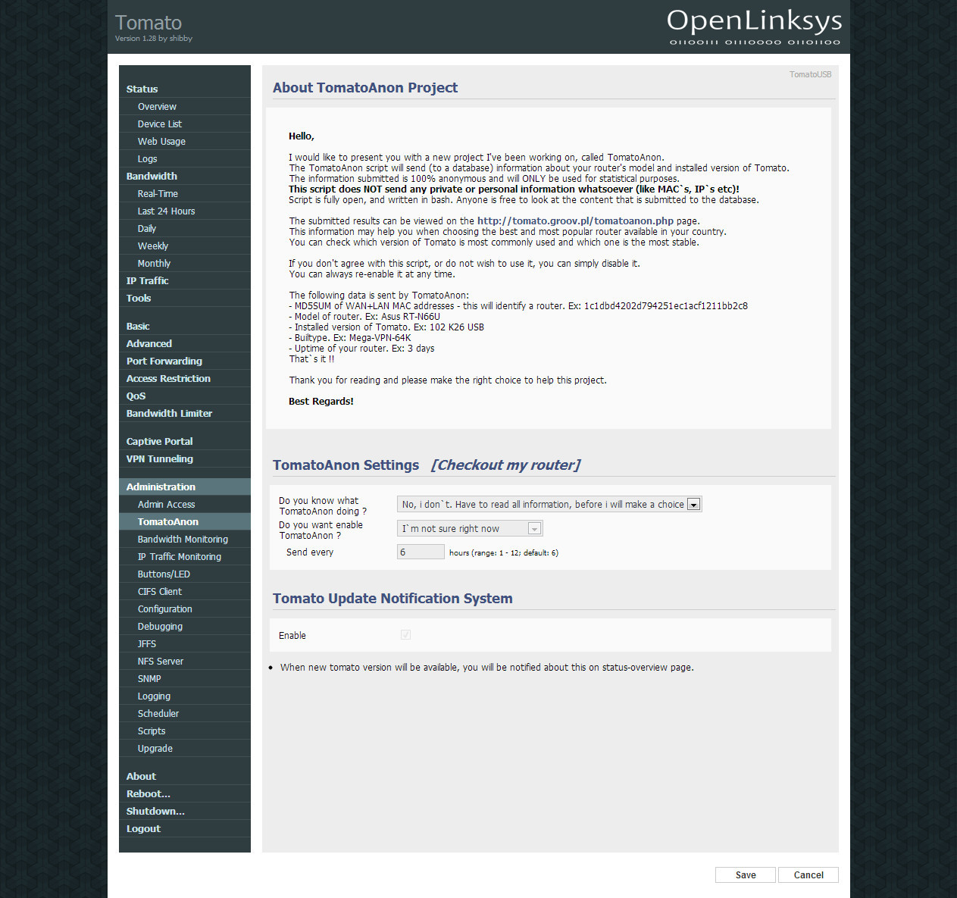This screenshot has width=957, height=898.
Task: Open the 'Do you know what TomatoAnon doing' dropdown
Action: click(x=549, y=505)
